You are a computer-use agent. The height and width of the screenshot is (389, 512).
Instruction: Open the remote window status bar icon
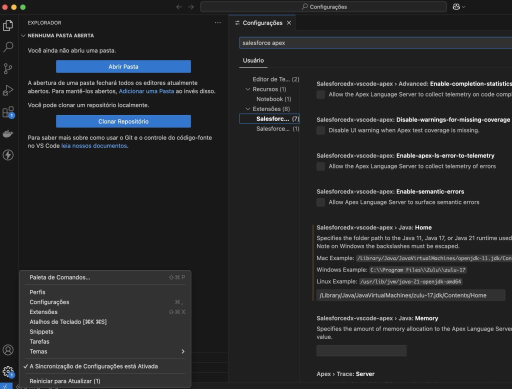pyautogui.click(x=6, y=386)
